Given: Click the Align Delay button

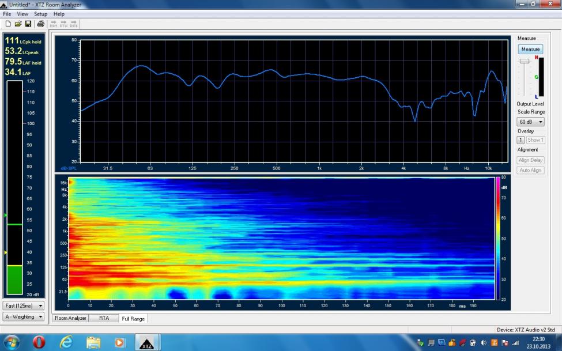Looking at the screenshot, I should coord(530,160).
